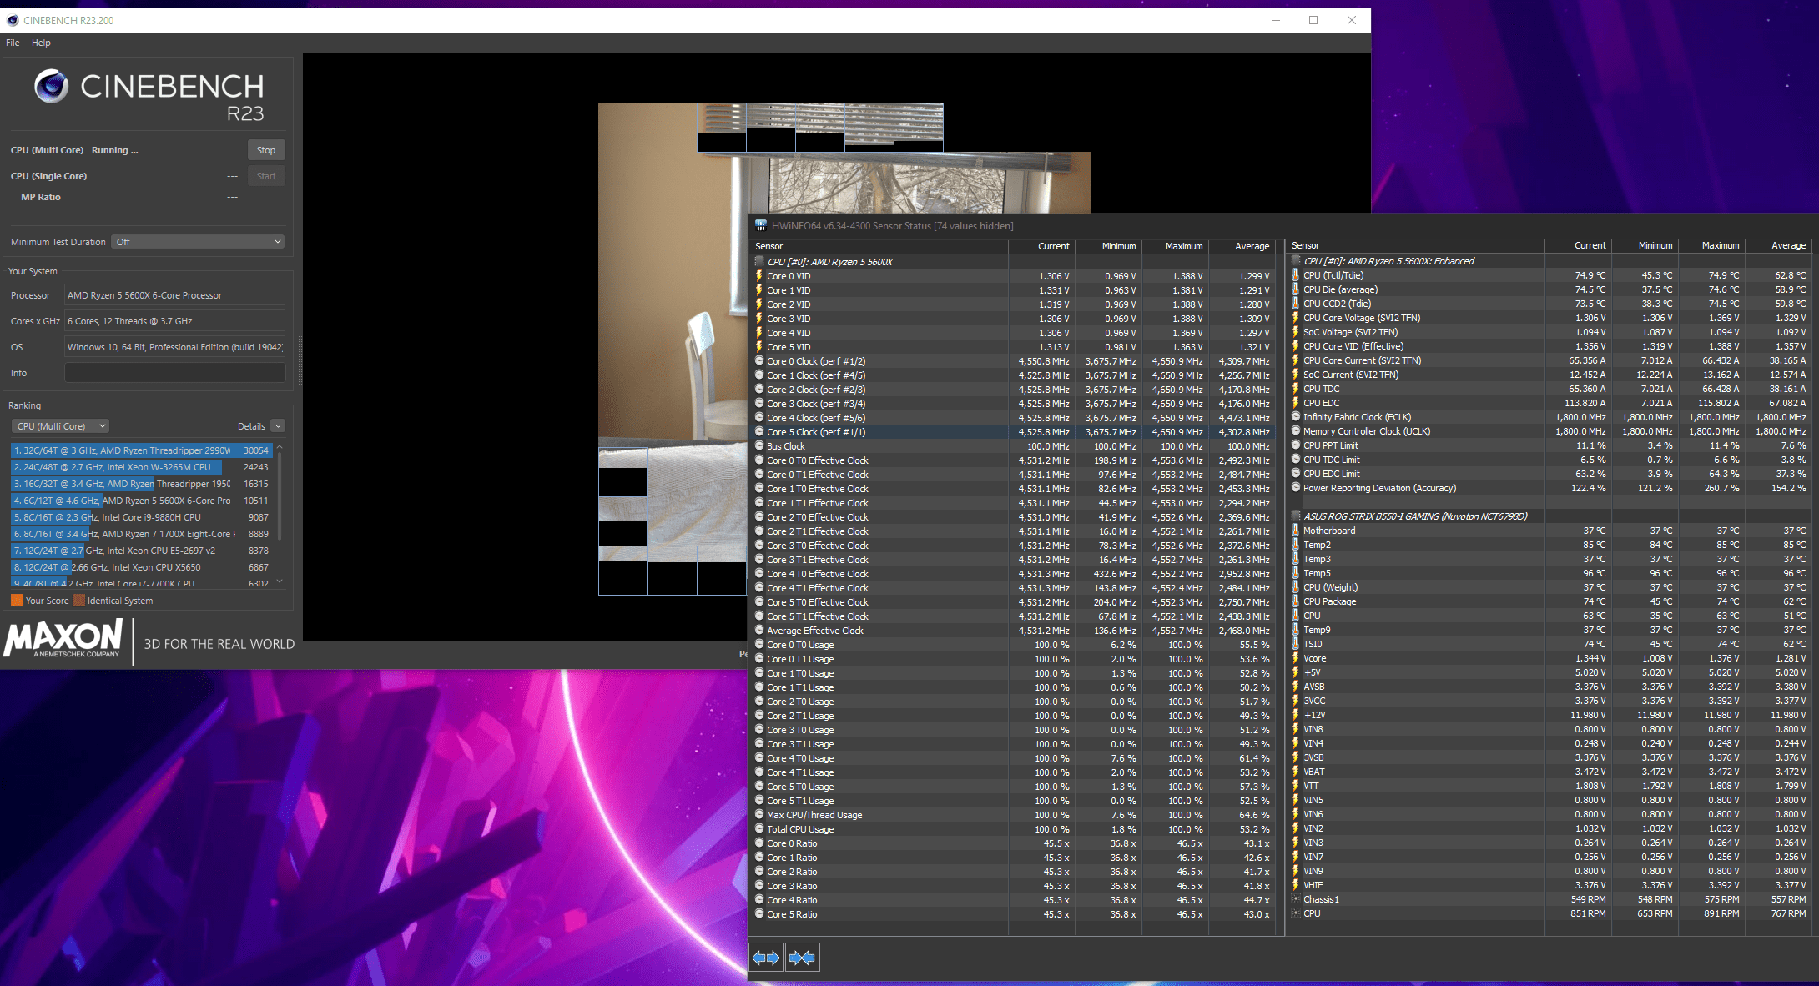Click HWiNFO shrink columns arrows icon
This screenshot has width=1819, height=986.
[802, 958]
